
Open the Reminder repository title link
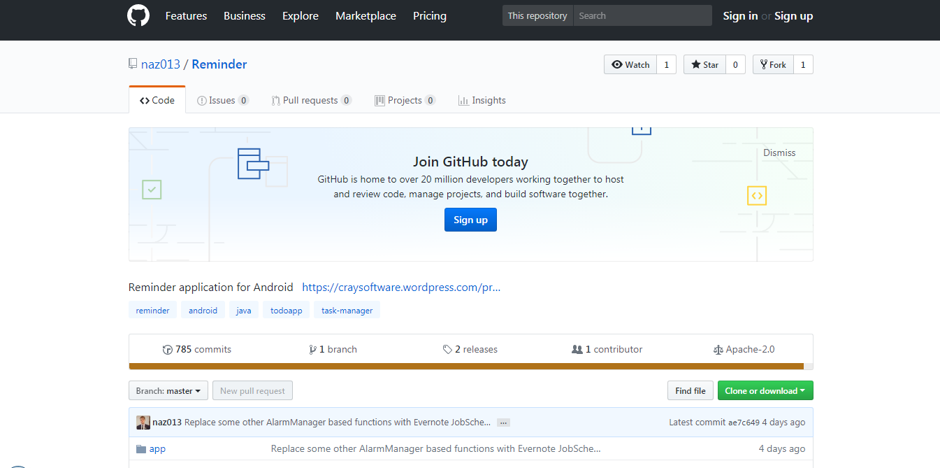pos(219,64)
